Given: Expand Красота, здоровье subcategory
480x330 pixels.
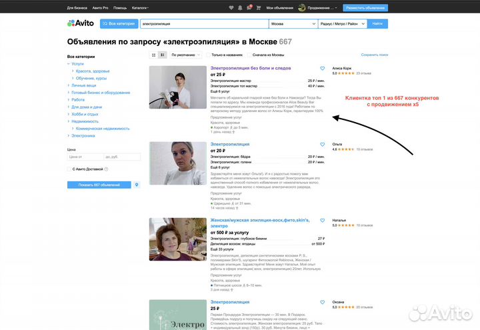Looking at the screenshot, I should (x=73, y=71).
